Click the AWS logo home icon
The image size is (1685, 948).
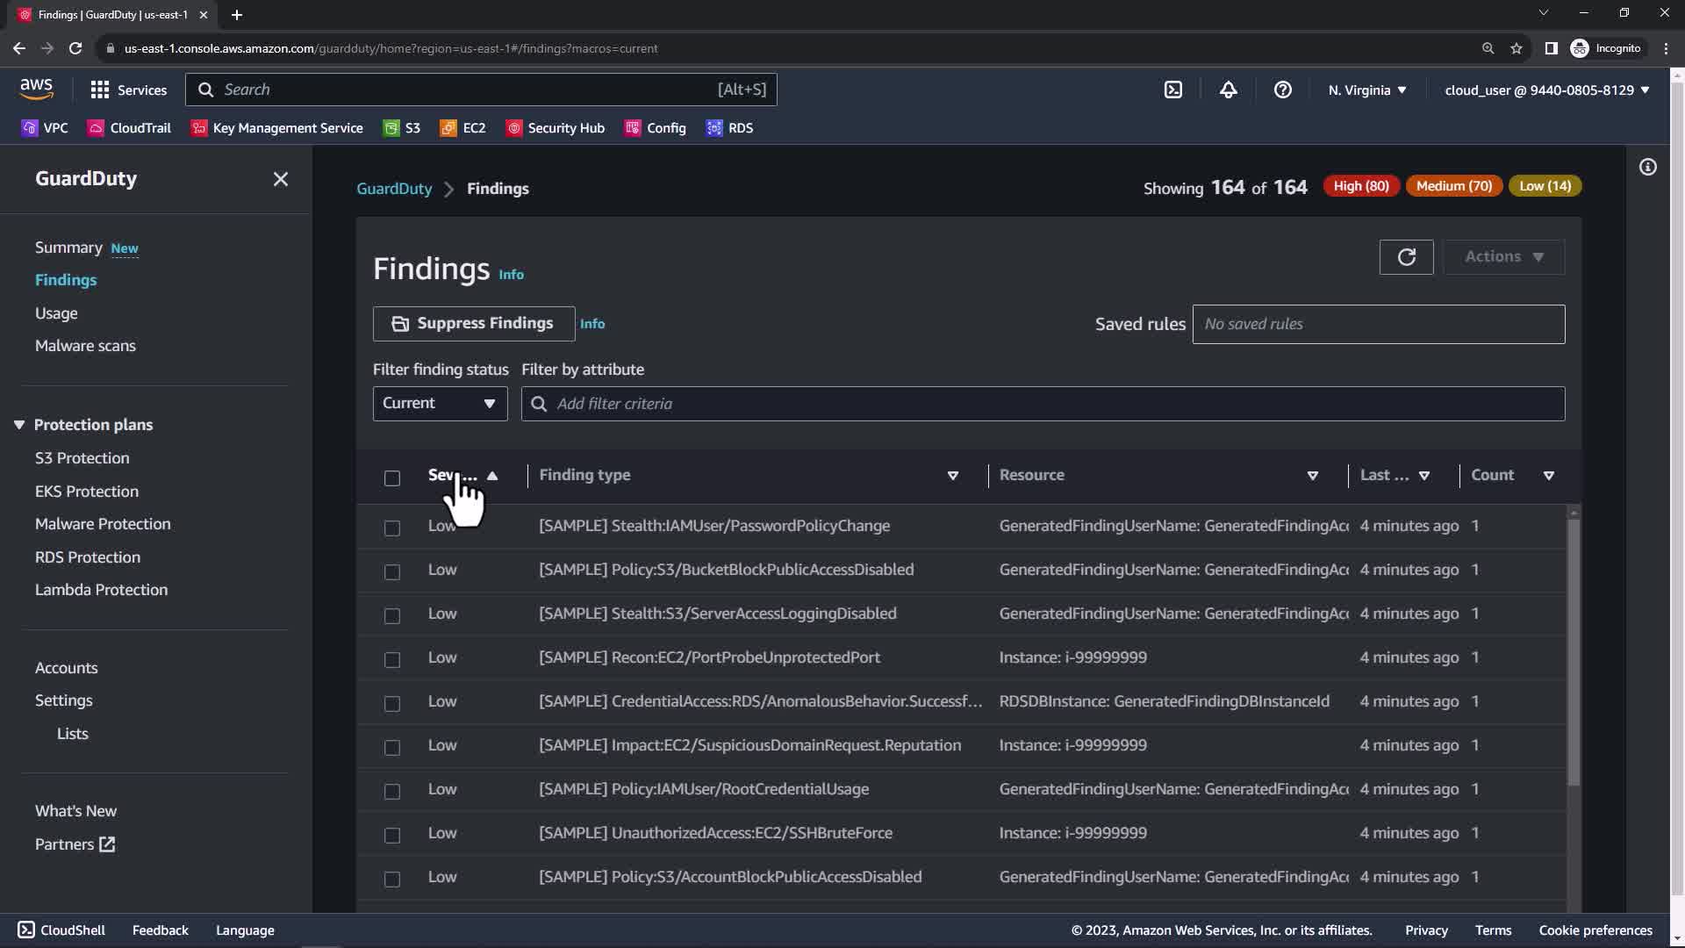point(36,89)
